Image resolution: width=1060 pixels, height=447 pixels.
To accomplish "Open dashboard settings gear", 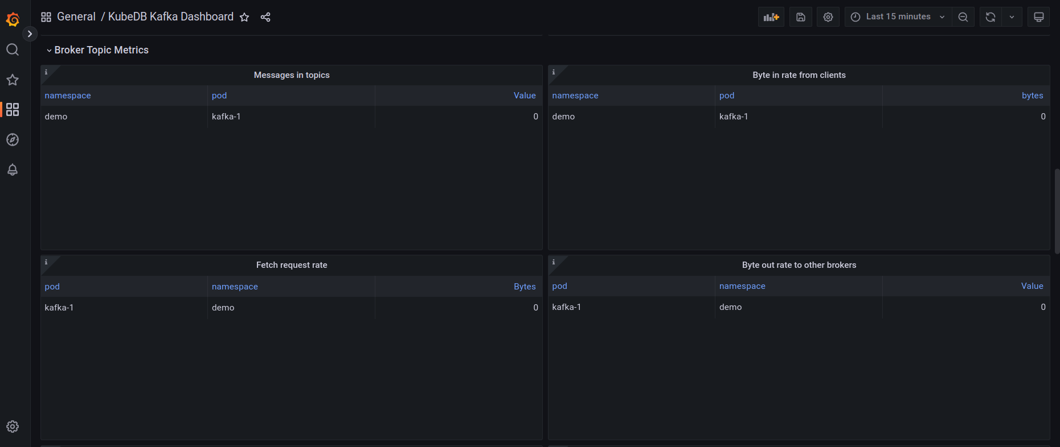I will pos(828,17).
